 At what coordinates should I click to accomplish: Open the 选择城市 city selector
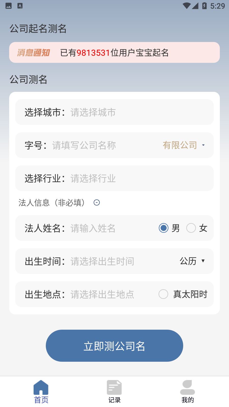pos(114,112)
